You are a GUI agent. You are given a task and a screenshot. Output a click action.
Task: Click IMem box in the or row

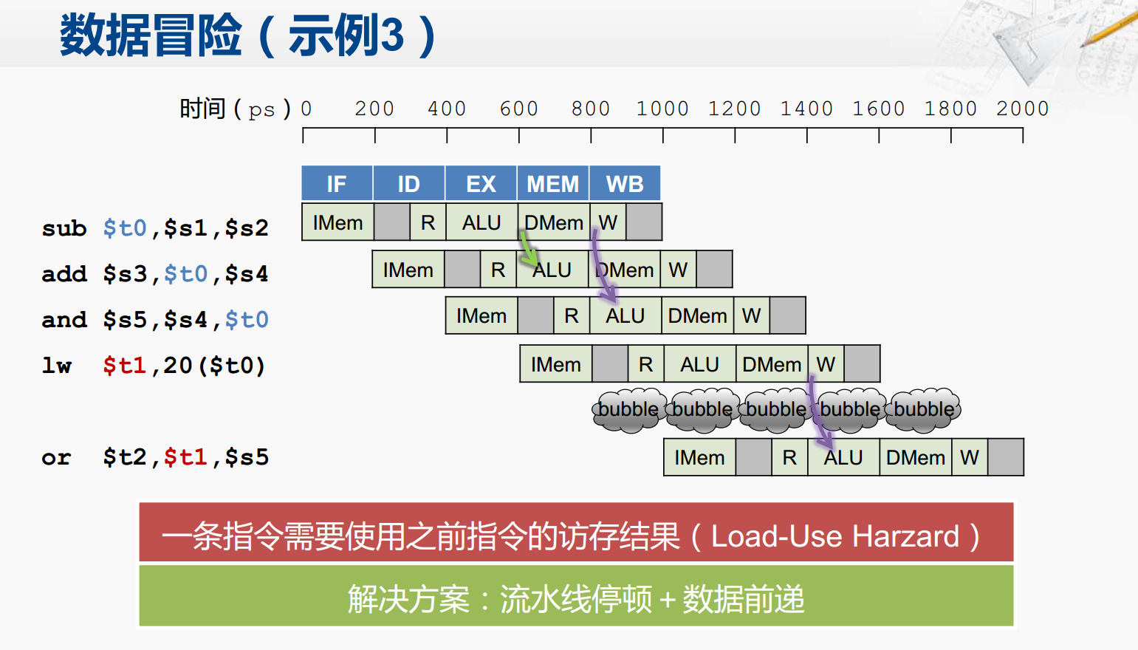click(700, 457)
